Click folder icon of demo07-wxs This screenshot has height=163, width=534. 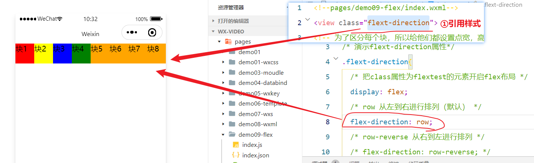(232, 113)
